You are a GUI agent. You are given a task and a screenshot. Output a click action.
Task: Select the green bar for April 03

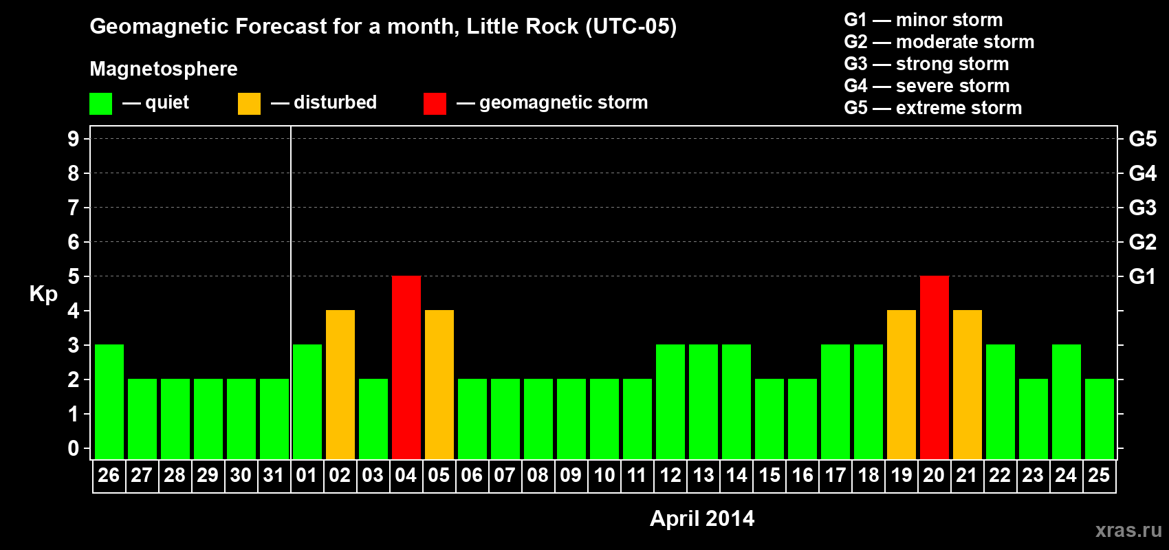coord(373,419)
